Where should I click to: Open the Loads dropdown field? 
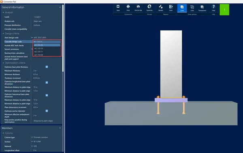click(47, 17)
